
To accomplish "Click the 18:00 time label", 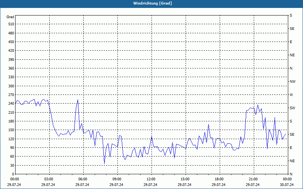I will (219, 179).
